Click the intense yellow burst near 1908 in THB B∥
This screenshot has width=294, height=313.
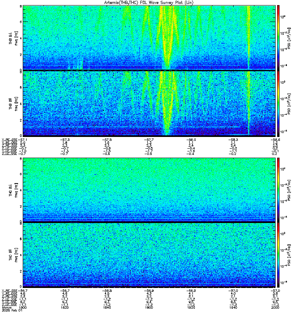pos(167,104)
